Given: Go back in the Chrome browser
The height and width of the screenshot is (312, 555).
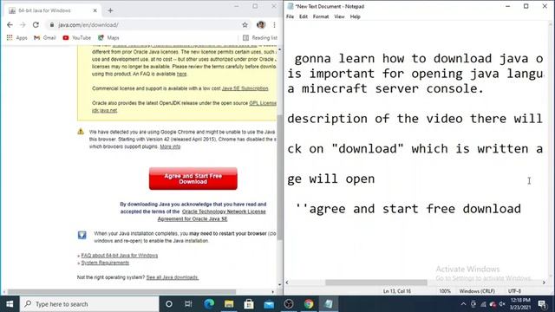Looking at the screenshot, I should coord(10,25).
